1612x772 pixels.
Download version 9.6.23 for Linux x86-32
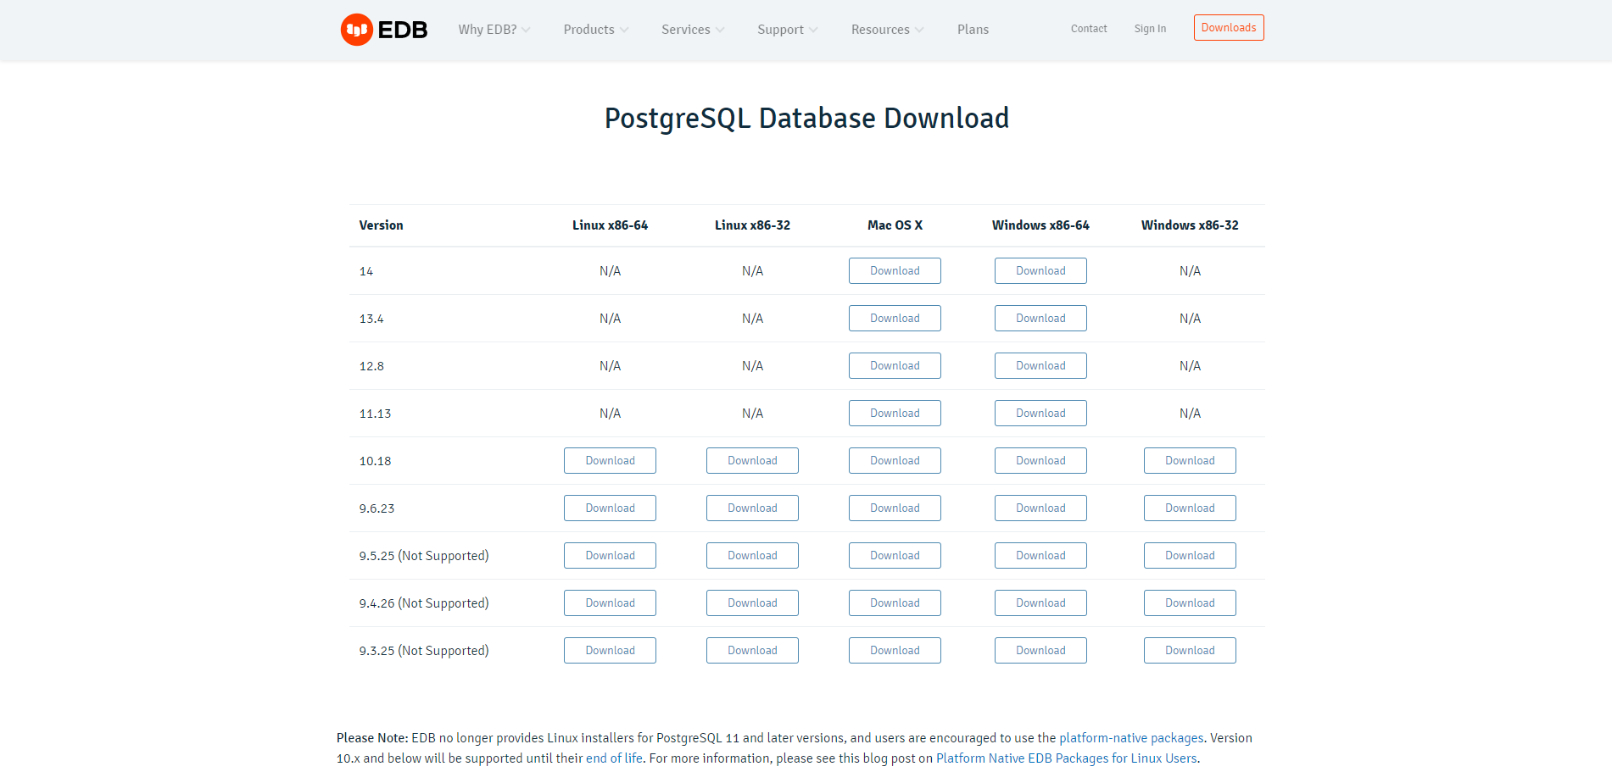(752, 508)
